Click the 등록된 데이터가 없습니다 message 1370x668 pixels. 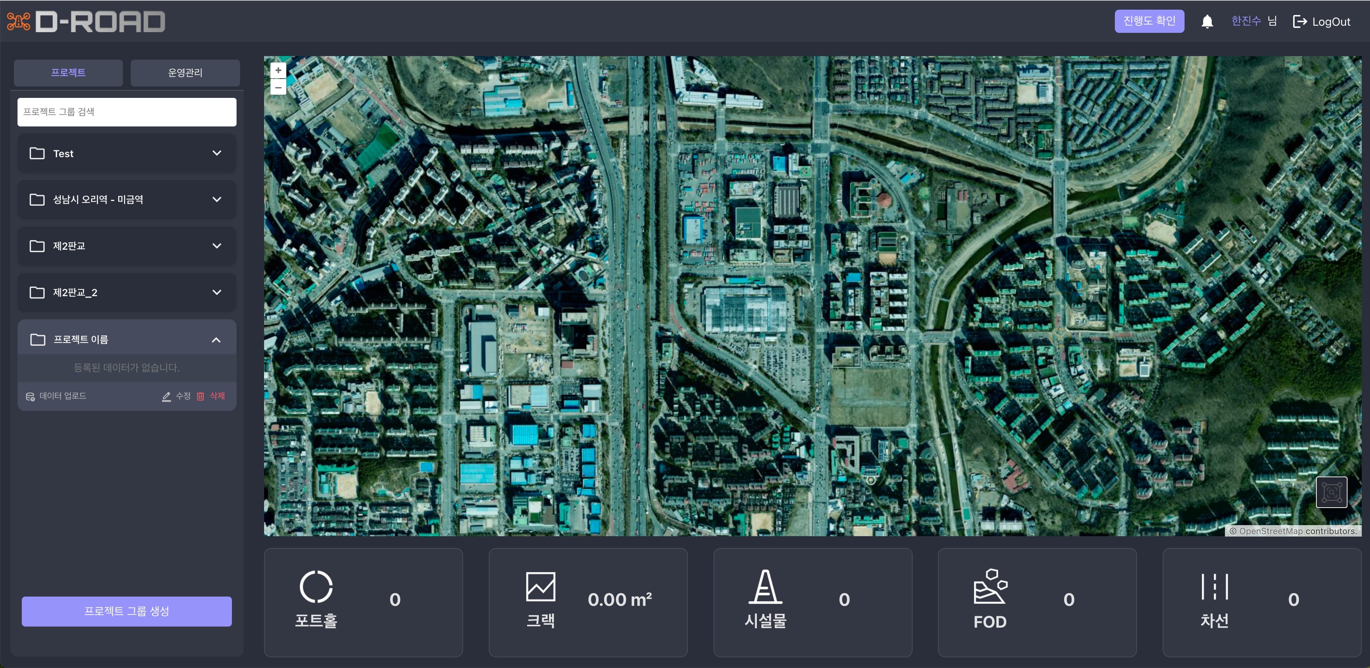tap(126, 368)
